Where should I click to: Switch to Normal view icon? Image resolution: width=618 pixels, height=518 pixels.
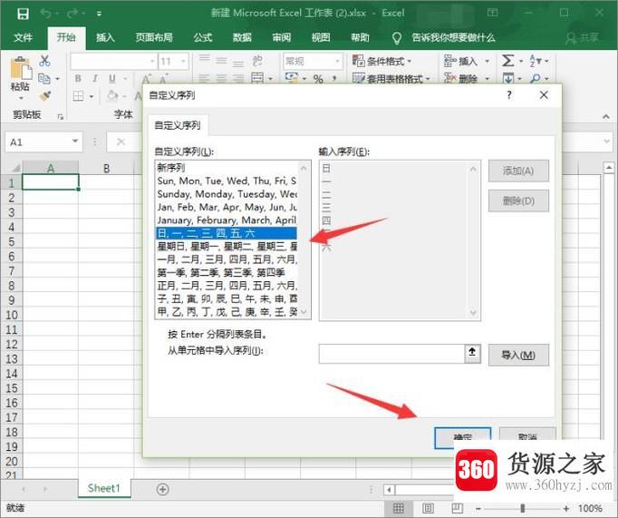point(399,508)
